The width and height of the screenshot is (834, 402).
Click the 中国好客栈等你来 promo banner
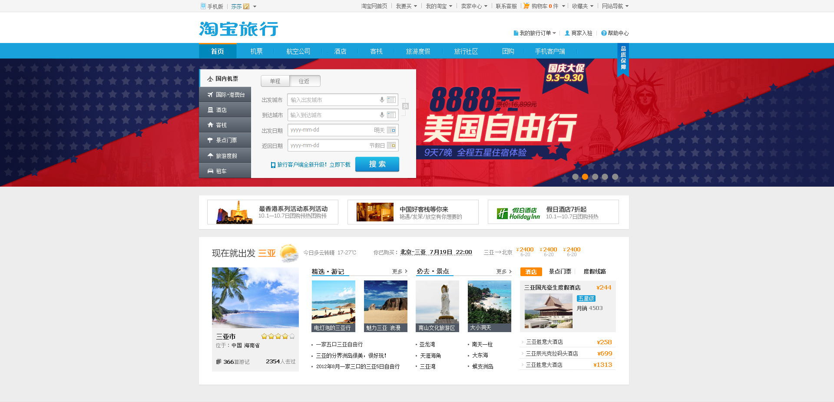[413, 212]
